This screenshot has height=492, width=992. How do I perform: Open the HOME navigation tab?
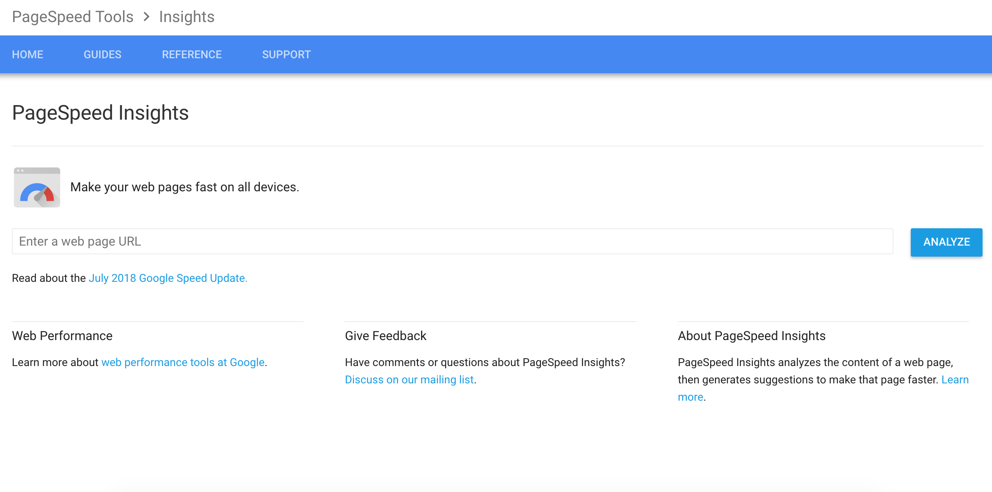point(28,54)
